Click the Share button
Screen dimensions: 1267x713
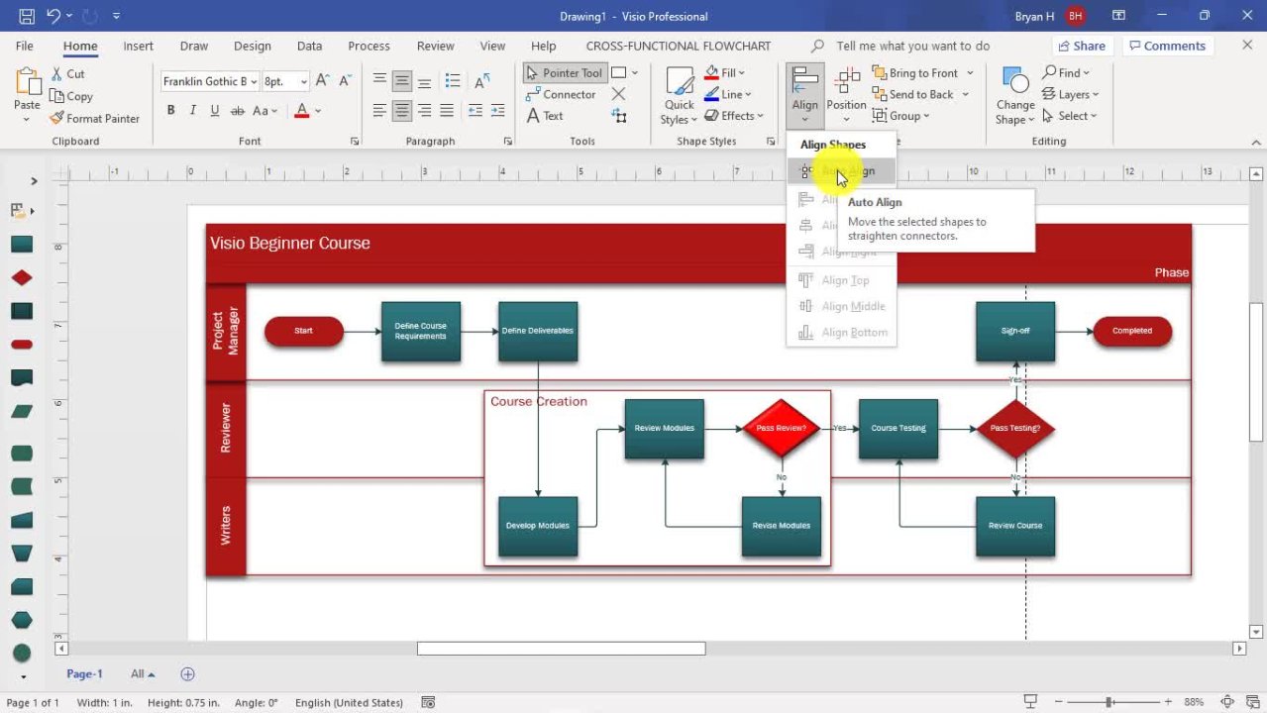pyautogui.click(x=1081, y=46)
